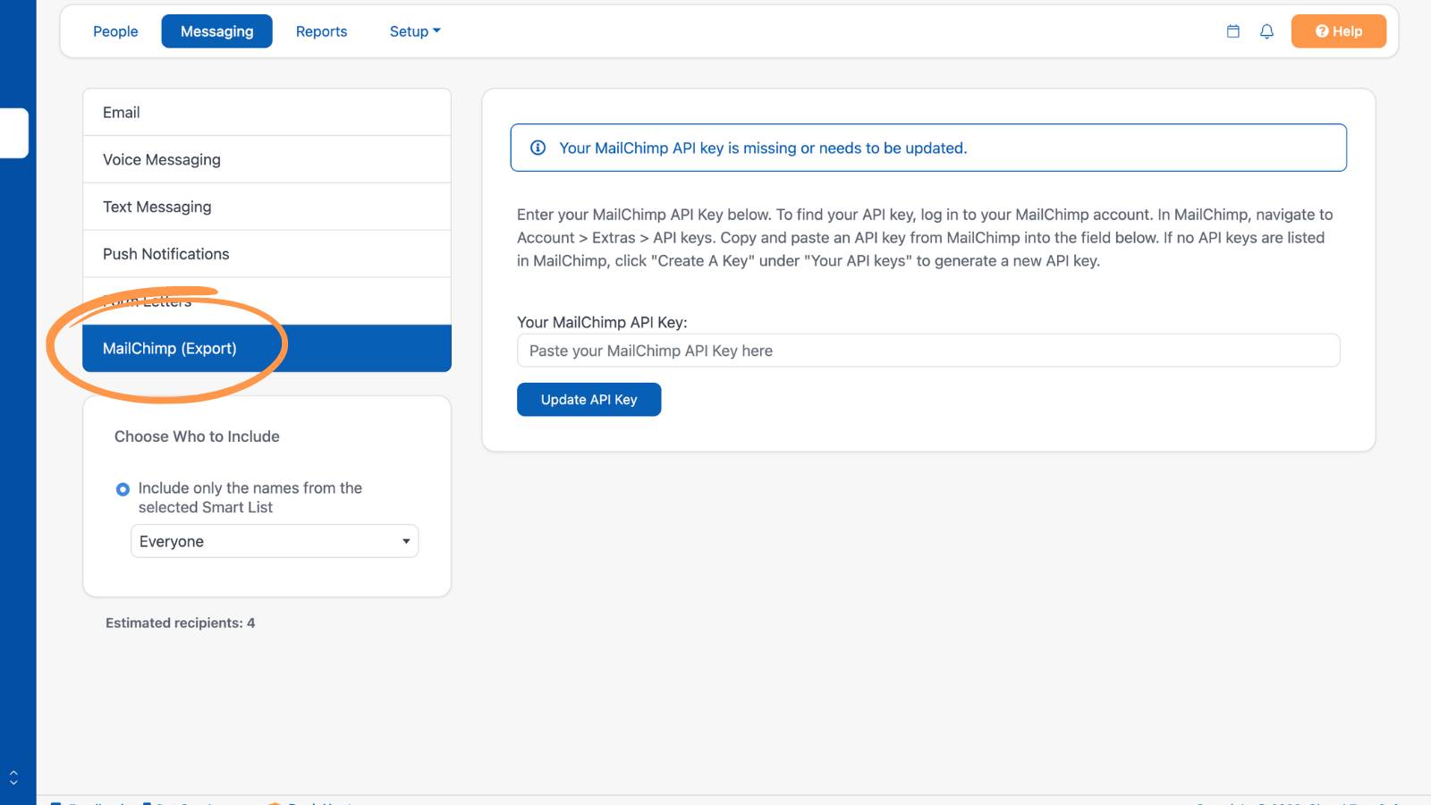Select the Smart List radio button
Image resolution: width=1431 pixels, height=805 pixels.
pos(123,489)
